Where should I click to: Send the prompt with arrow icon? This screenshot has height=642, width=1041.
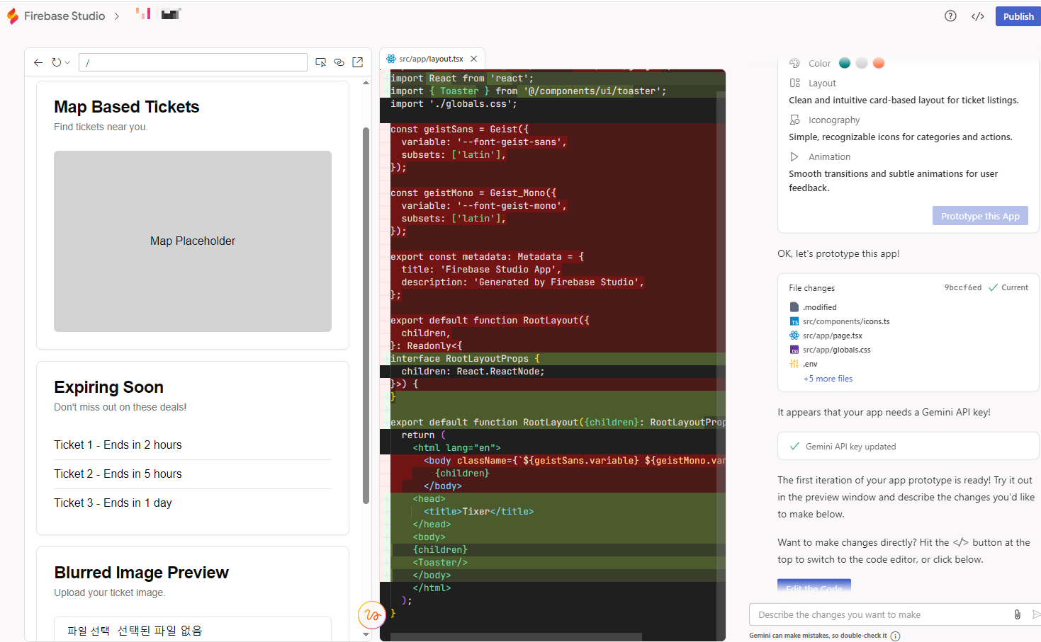1035,614
